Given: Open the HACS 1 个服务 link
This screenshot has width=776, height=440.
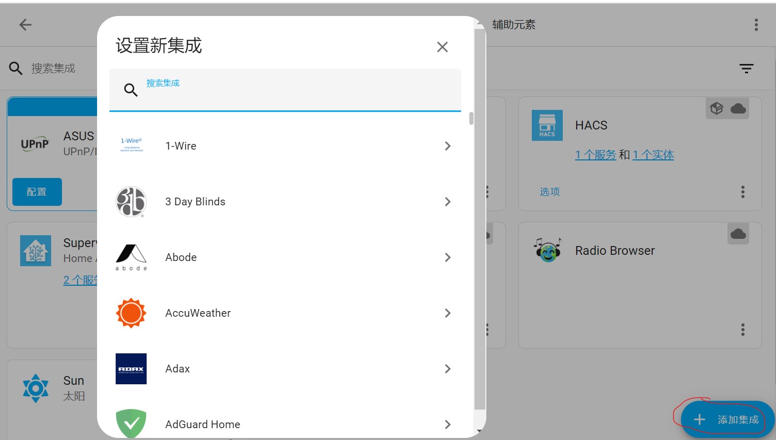Looking at the screenshot, I should [x=595, y=155].
